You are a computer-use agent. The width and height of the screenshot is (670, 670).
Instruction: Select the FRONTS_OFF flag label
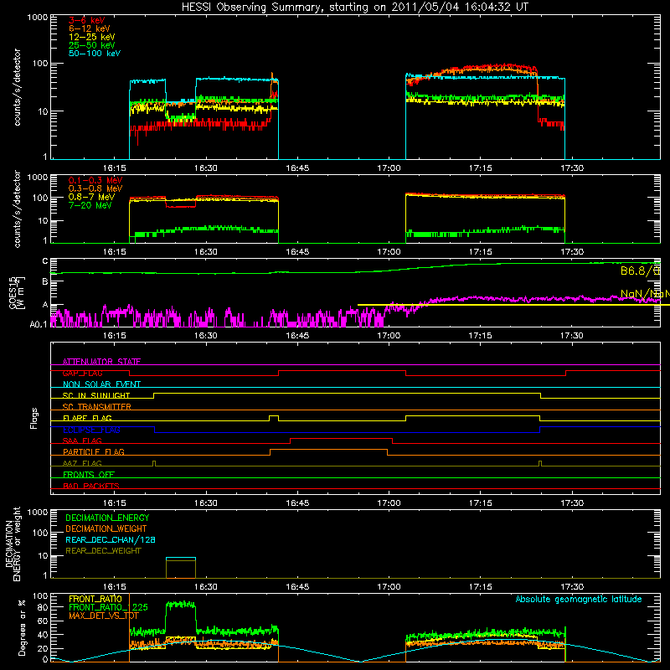(89, 474)
